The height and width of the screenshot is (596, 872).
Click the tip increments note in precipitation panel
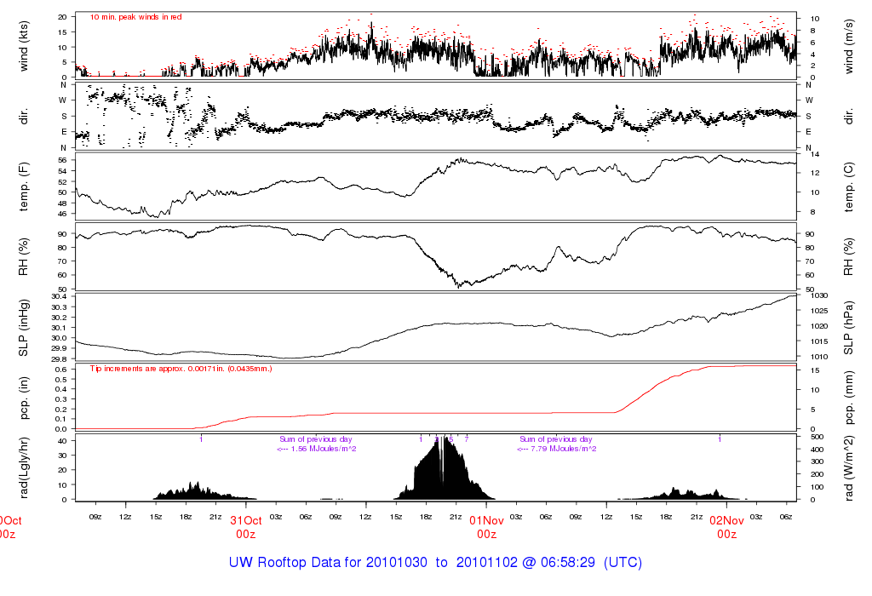coord(181,369)
